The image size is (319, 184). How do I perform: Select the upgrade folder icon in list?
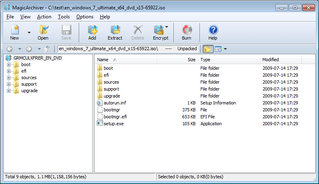(100, 95)
